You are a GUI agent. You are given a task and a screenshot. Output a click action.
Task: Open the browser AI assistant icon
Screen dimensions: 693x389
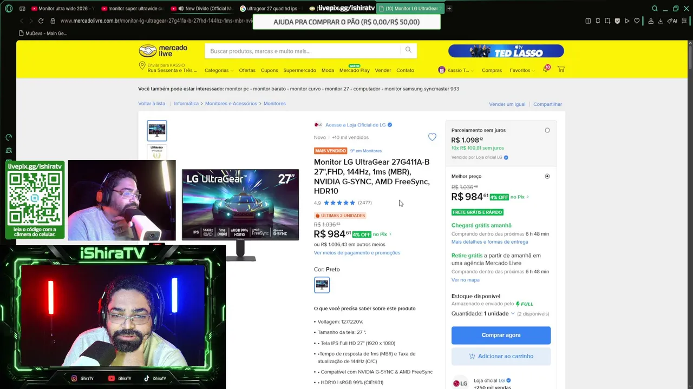(672, 21)
